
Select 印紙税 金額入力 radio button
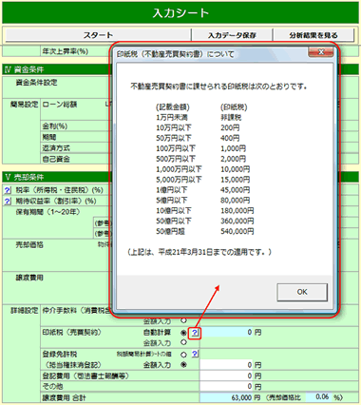(x=183, y=342)
